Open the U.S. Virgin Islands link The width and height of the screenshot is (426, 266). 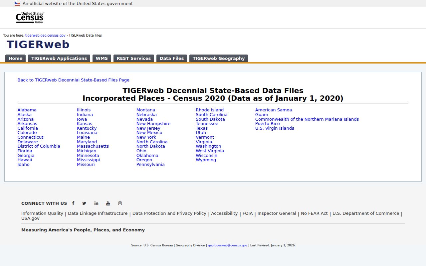275,128
